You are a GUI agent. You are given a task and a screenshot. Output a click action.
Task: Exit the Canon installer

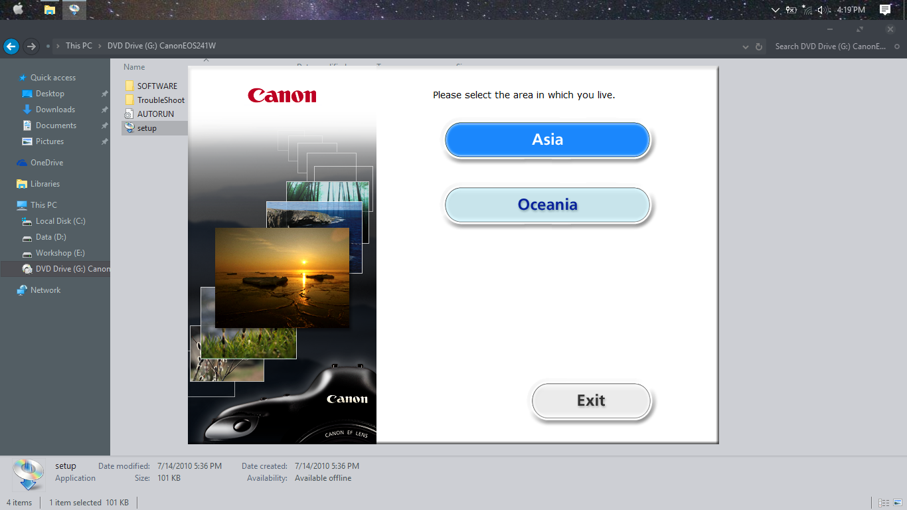(591, 400)
